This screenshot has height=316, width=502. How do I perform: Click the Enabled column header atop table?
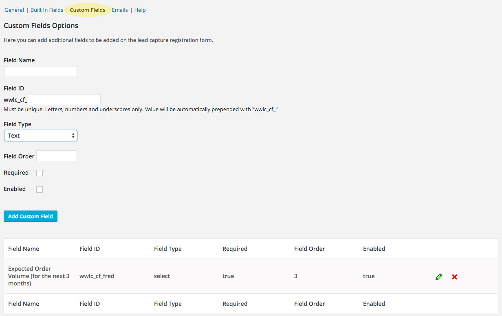[x=374, y=249]
